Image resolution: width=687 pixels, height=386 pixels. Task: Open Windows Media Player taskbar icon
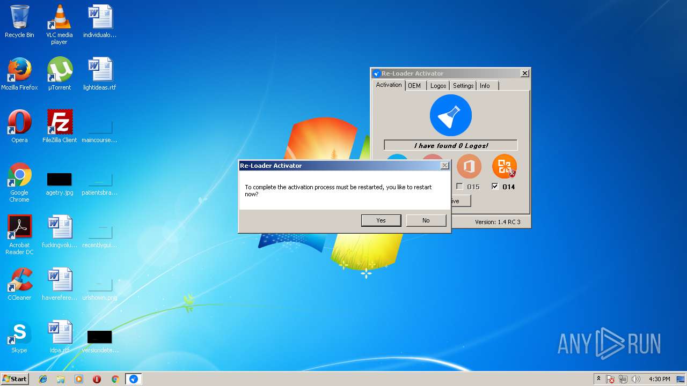click(79, 379)
